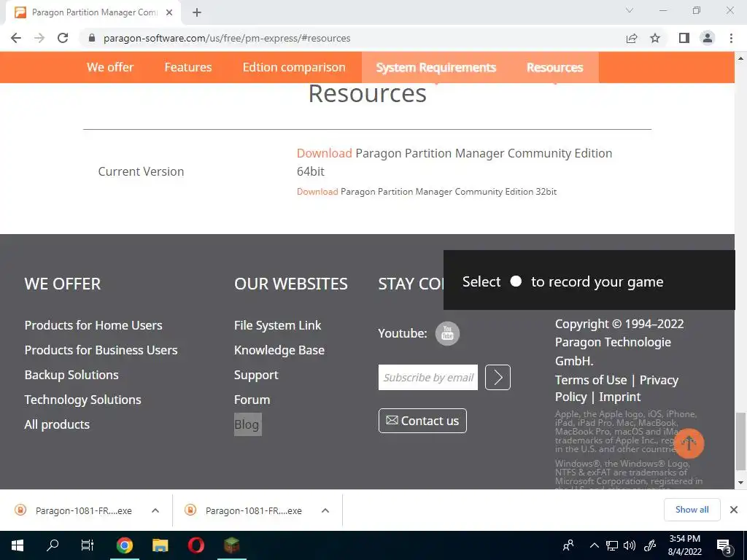Click the forward navigation arrow

[39, 38]
